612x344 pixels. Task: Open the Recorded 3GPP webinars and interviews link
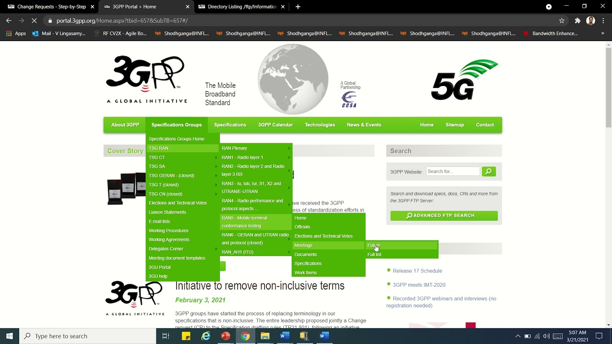[x=441, y=302]
